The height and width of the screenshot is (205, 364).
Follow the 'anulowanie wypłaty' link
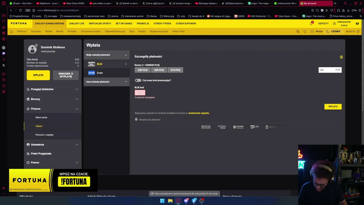point(199,113)
